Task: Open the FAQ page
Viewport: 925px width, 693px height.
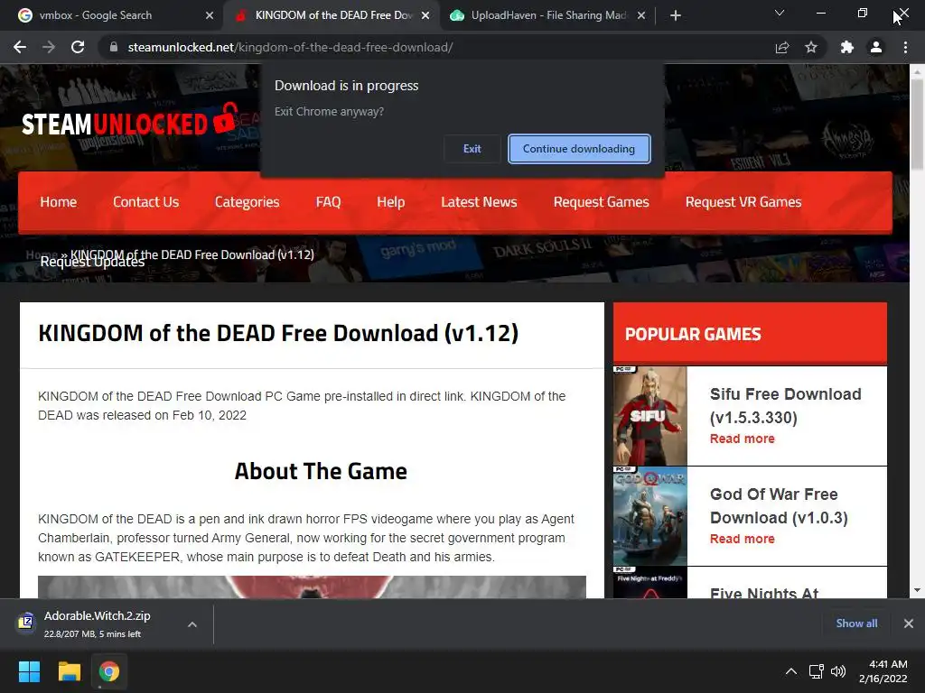Action: pos(328,202)
